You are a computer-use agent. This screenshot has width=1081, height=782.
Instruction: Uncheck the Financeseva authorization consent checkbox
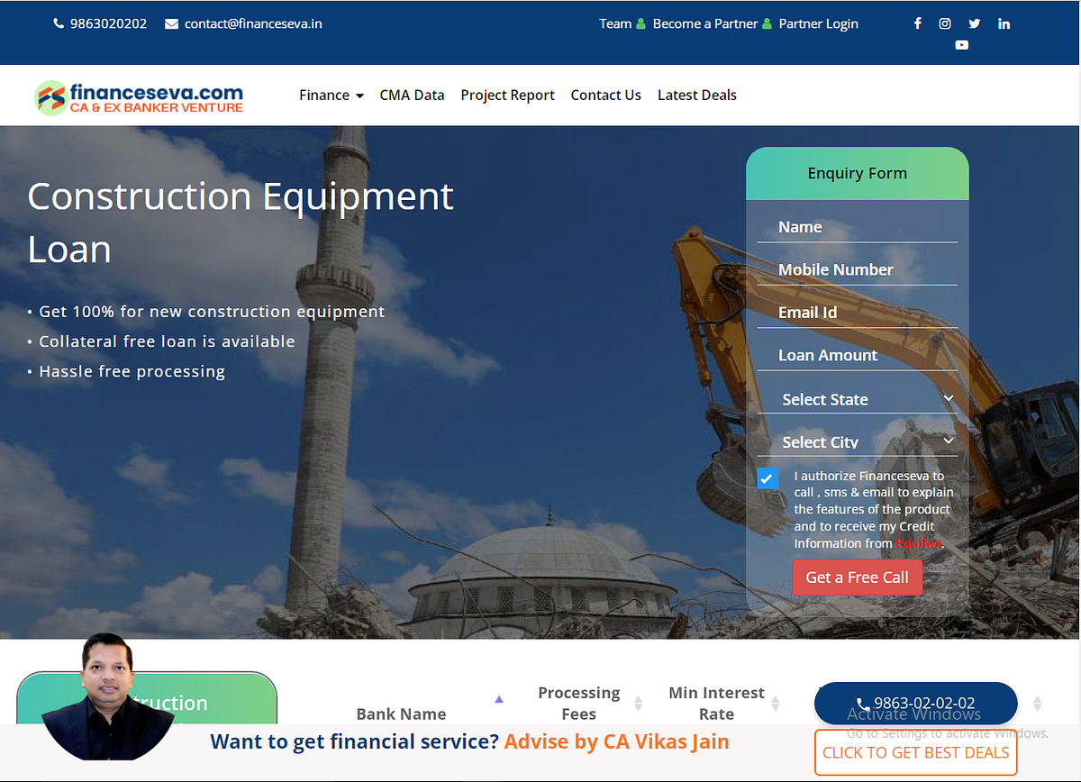pos(767,478)
